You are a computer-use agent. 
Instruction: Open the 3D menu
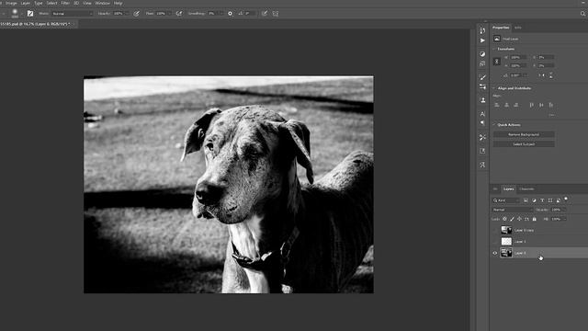(76, 3)
